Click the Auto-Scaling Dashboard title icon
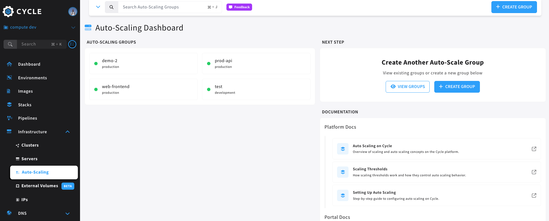The width and height of the screenshot is (549, 221). (x=88, y=28)
